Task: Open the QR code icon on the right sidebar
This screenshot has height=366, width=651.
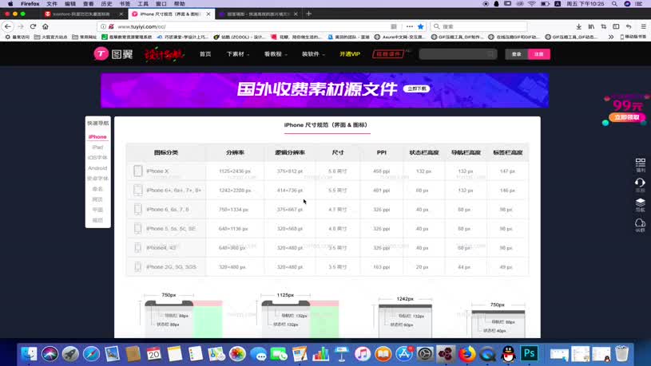Action: point(640,164)
